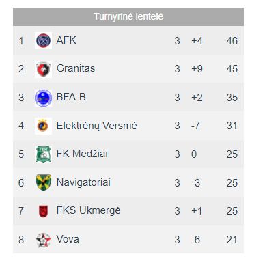The height and width of the screenshot is (261, 265).
Task: Click the Turnyrinė lentelė header
Action: click(128, 16)
